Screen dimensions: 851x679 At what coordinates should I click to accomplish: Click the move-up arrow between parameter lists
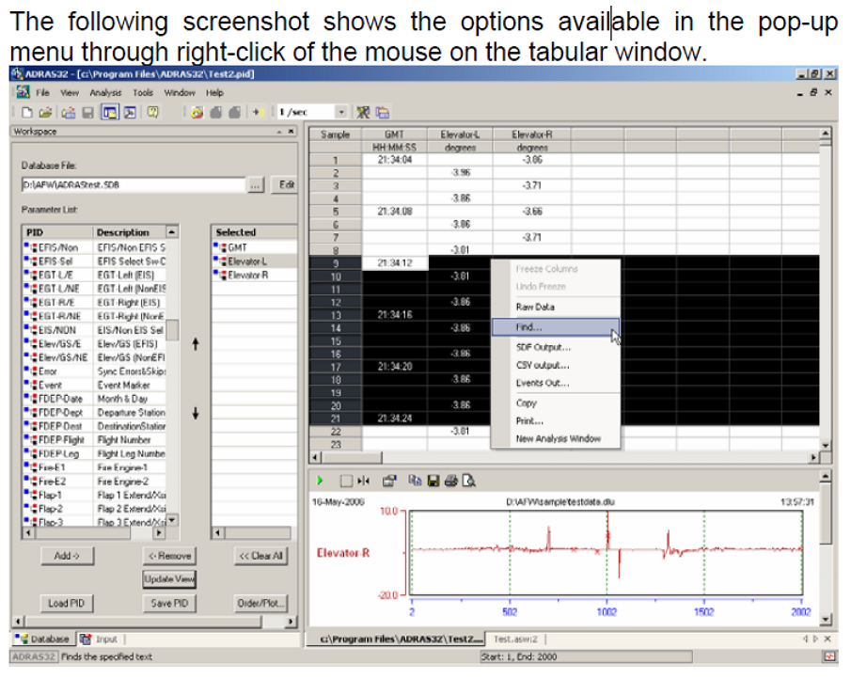pyautogui.click(x=196, y=344)
